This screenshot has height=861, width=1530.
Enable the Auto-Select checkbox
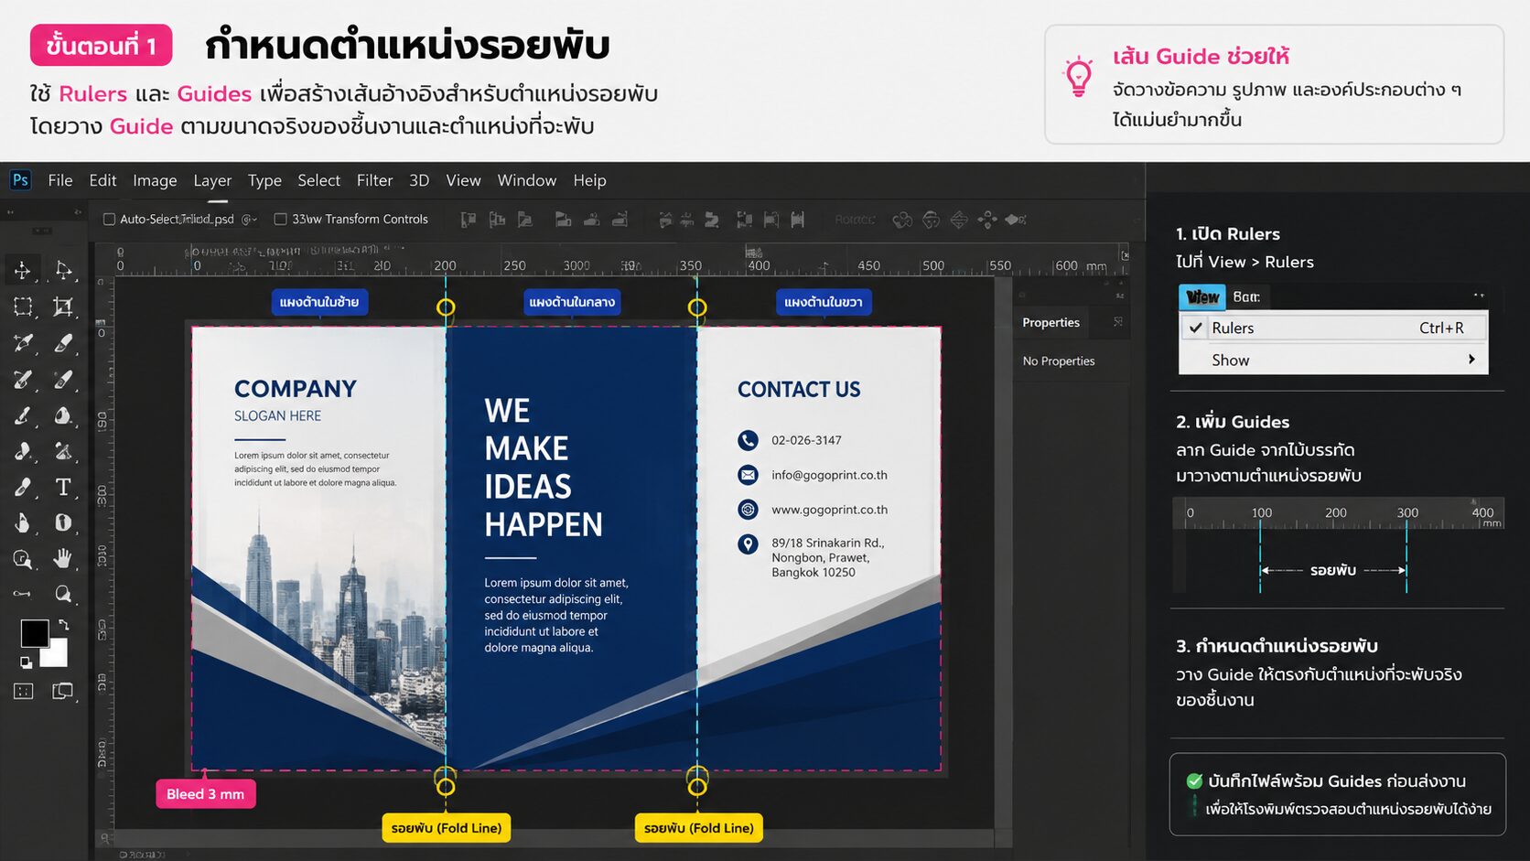click(109, 220)
